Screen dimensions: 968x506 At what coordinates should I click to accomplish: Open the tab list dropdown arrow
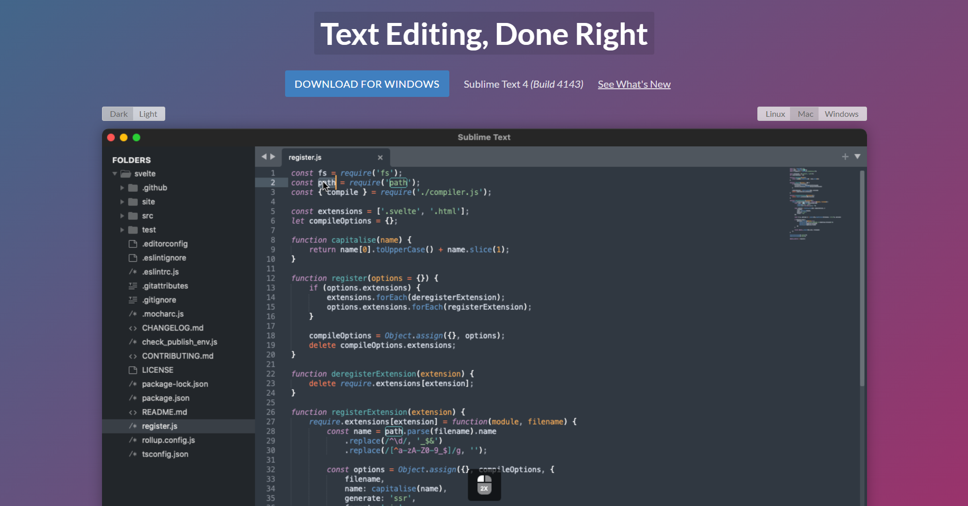(x=857, y=157)
